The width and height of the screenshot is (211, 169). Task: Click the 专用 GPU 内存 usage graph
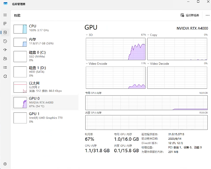[x=146, y=103]
